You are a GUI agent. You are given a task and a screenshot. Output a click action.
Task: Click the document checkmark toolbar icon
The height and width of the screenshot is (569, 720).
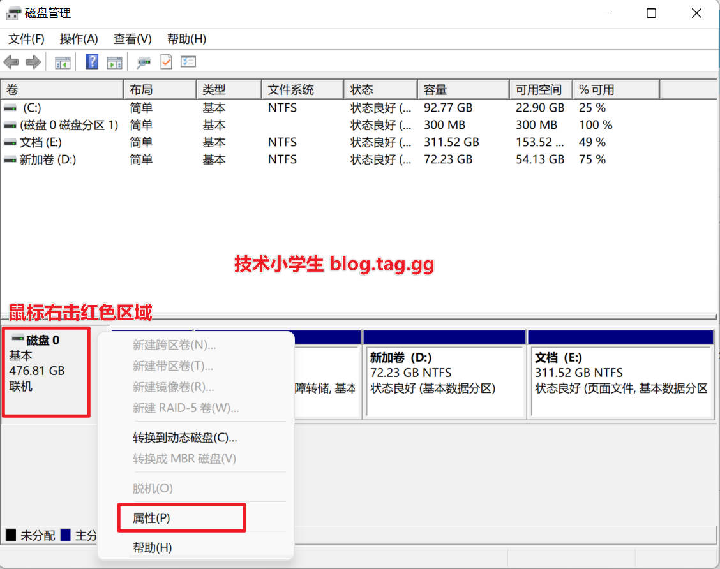tap(166, 62)
